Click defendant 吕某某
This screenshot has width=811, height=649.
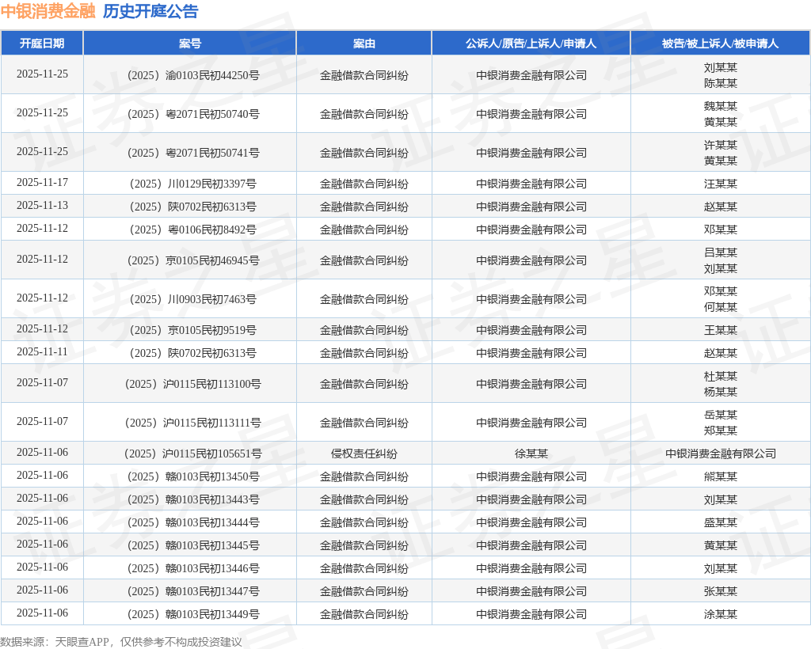721,252
